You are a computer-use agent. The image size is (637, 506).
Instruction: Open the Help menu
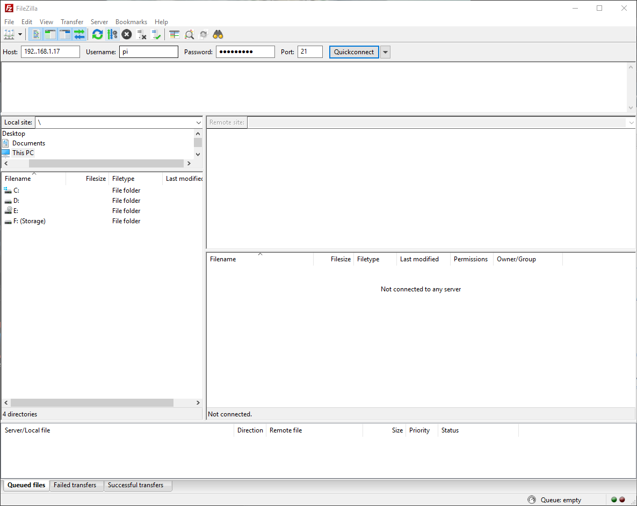click(x=161, y=22)
